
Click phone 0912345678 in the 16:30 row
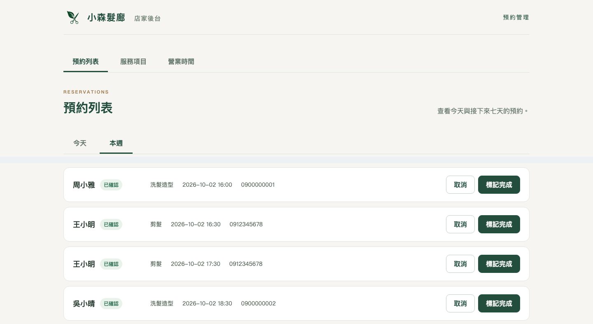coord(246,224)
